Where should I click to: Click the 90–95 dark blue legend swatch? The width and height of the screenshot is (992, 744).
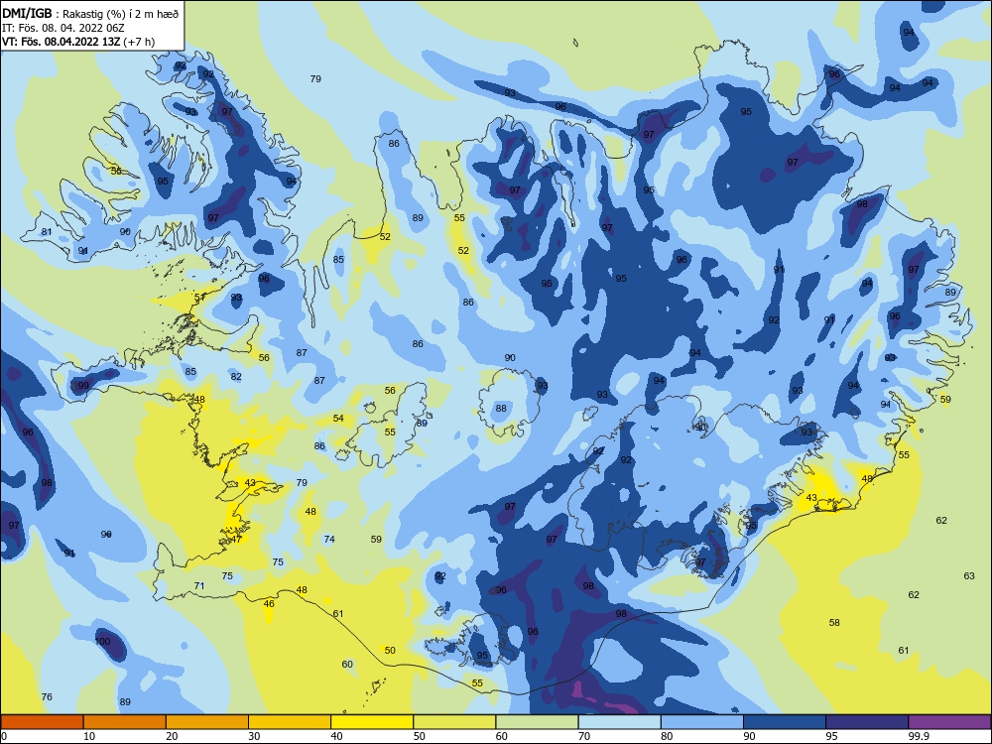click(x=785, y=722)
